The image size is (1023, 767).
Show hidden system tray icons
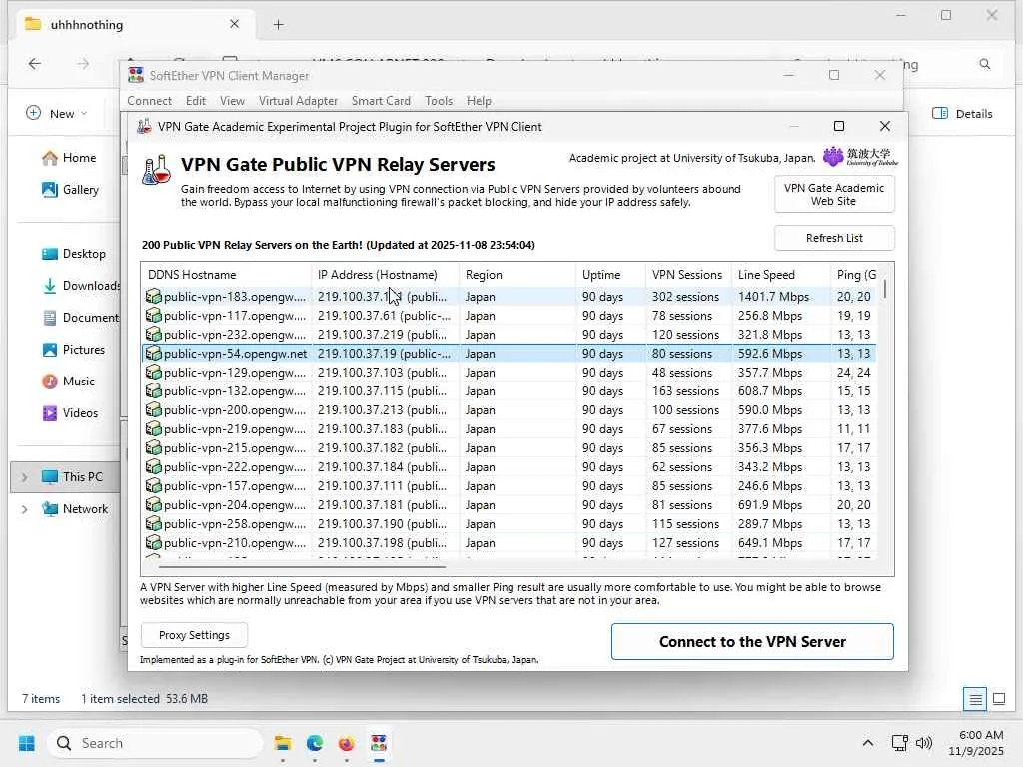(x=868, y=743)
